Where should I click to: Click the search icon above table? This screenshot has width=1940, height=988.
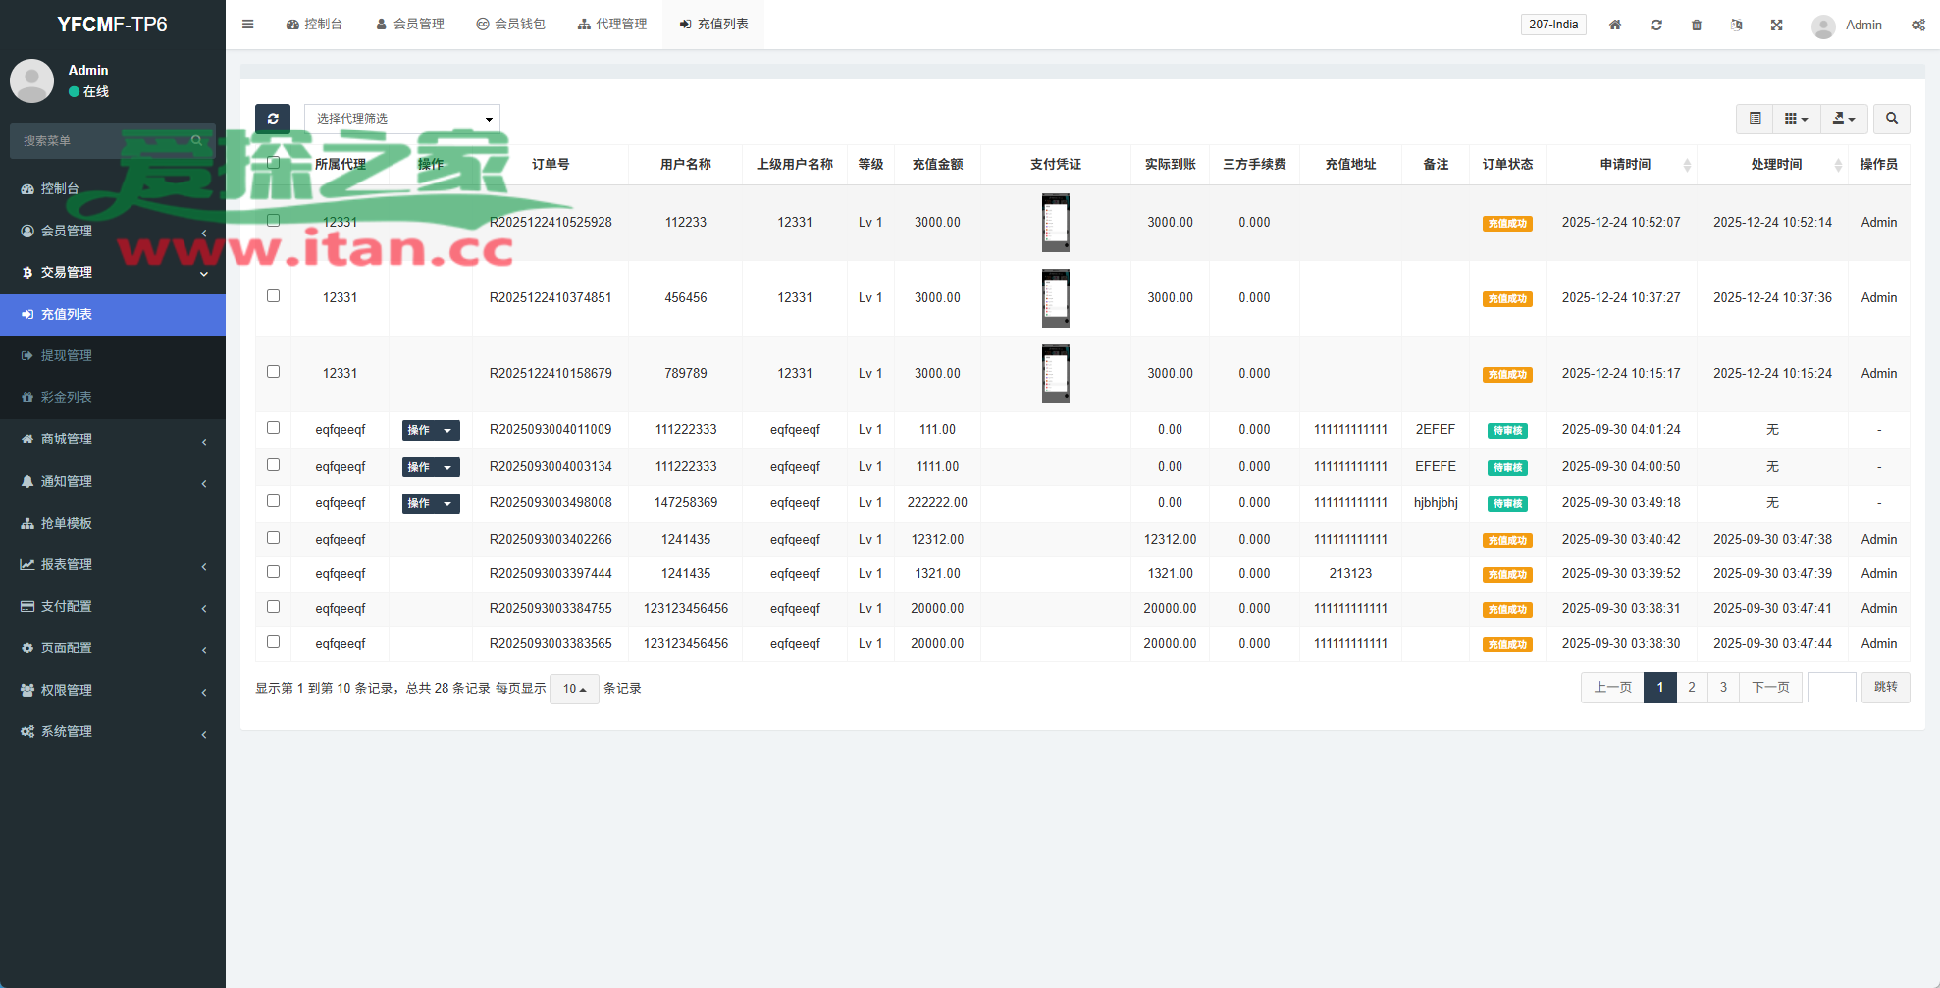pyautogui.click(x=1891, y=119)
